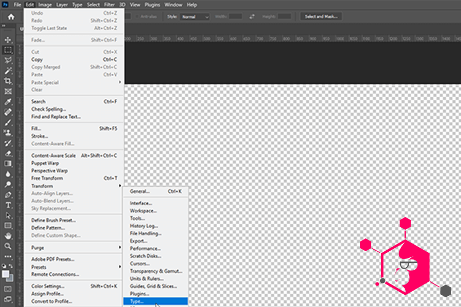Viewport: 461px width, 307px height.
Task: Select the Horizontal Type tool
Action: point(8,205)
